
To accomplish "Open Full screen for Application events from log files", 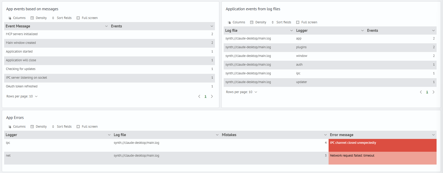I will tap(307, 22).
